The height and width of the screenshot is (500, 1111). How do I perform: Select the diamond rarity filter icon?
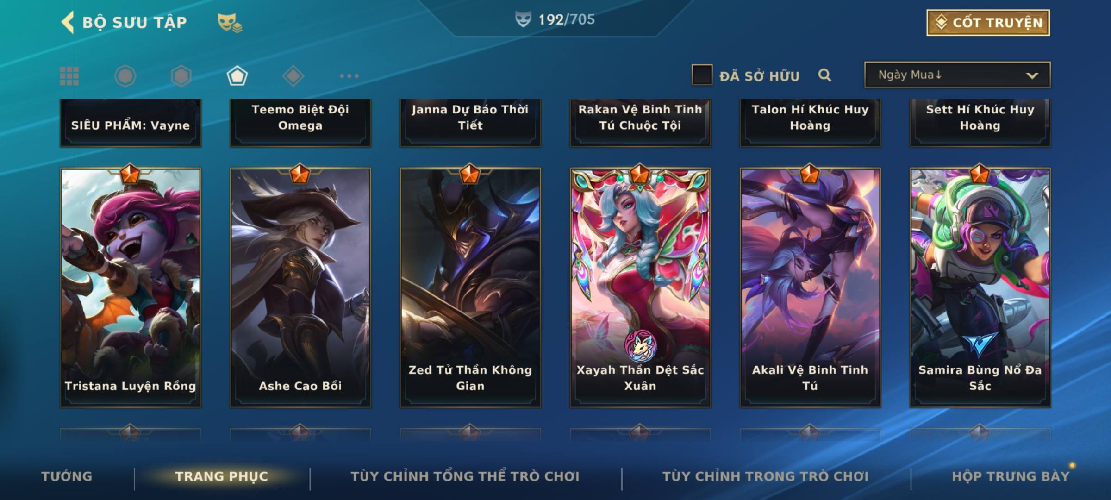tap(293, 76)
